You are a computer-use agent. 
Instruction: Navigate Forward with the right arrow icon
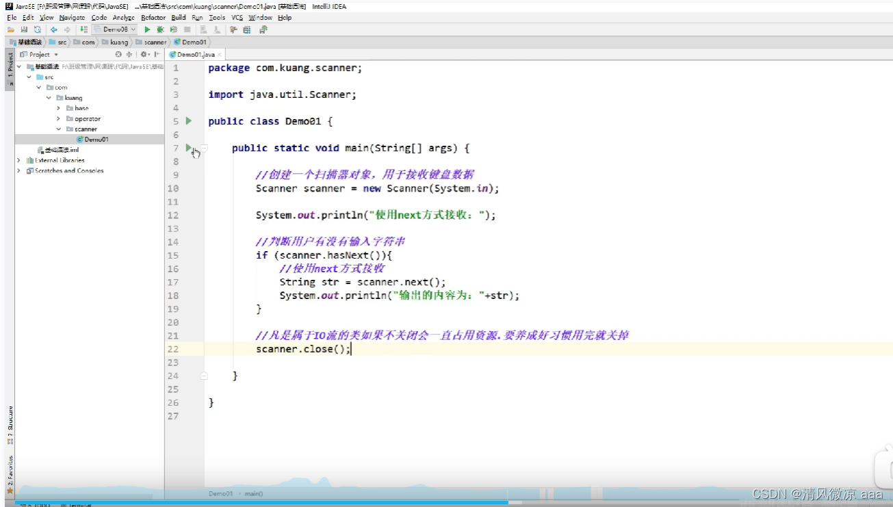(x=67, y=29)
